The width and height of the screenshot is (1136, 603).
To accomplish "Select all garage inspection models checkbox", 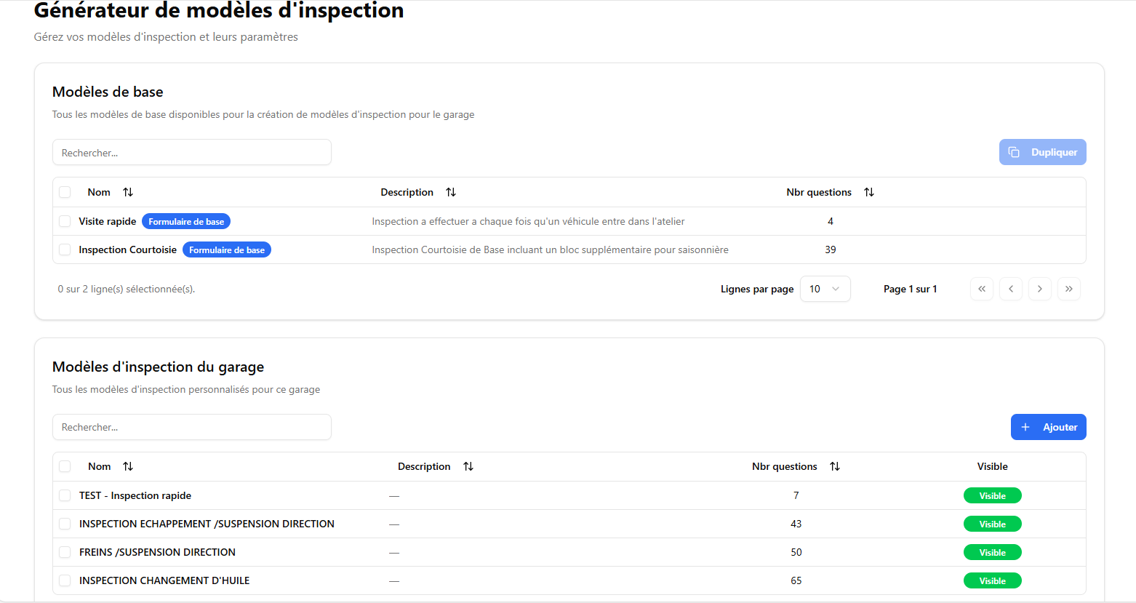I will 65,466.
